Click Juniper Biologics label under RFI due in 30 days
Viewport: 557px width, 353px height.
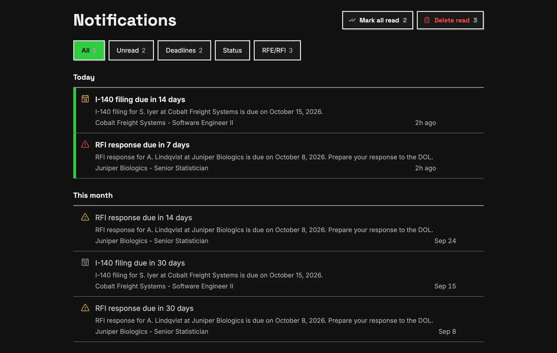pyautogui.click(x=152, y=331)
